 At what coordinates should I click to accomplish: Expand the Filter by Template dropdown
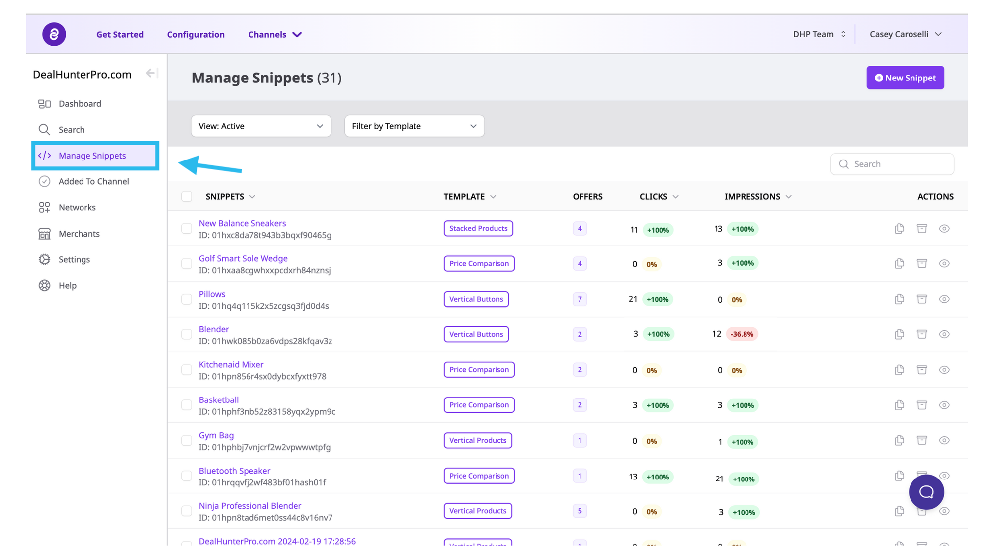(414, 126)
